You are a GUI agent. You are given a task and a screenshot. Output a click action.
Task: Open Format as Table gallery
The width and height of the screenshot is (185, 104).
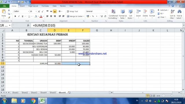tap(123, 14)
